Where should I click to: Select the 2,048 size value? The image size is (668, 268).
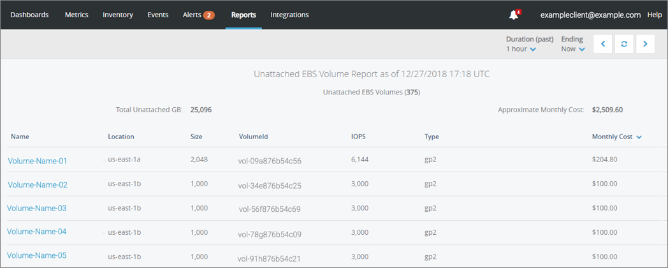pos(198,160)
